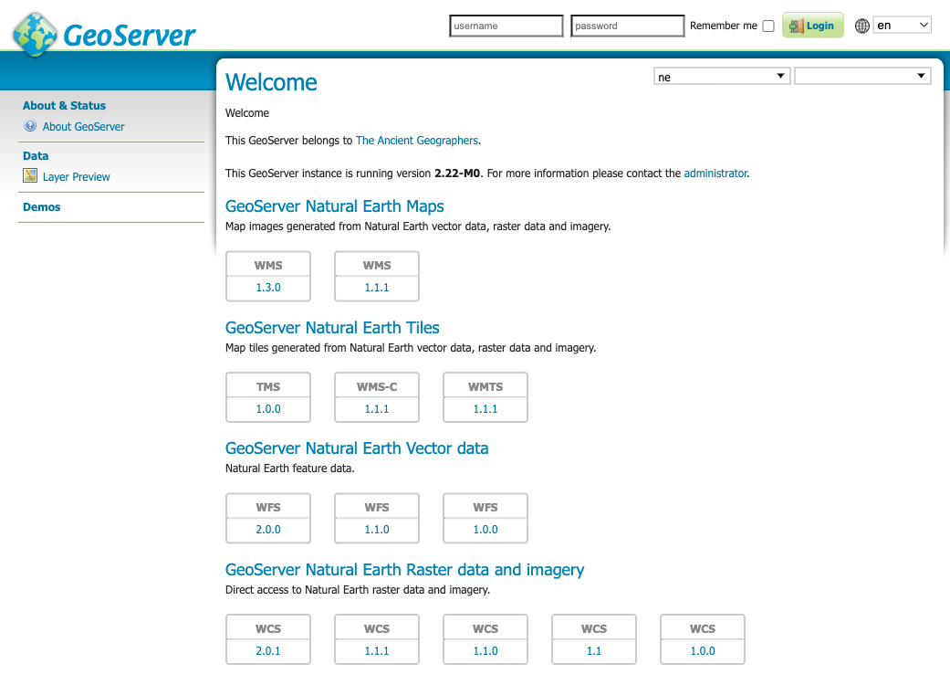The image size is (950, 674).
Task: Select WMS-C version 1.1.1
Action: [x=377, y=409]
